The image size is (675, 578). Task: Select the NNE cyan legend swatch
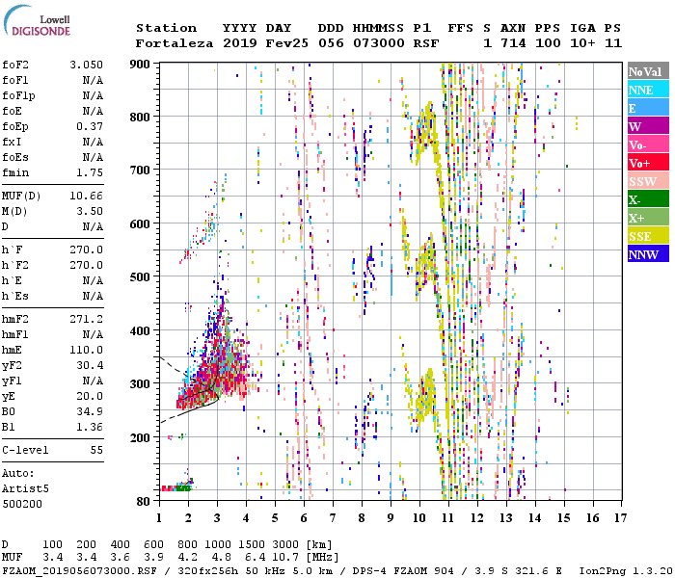pos(648,90)
